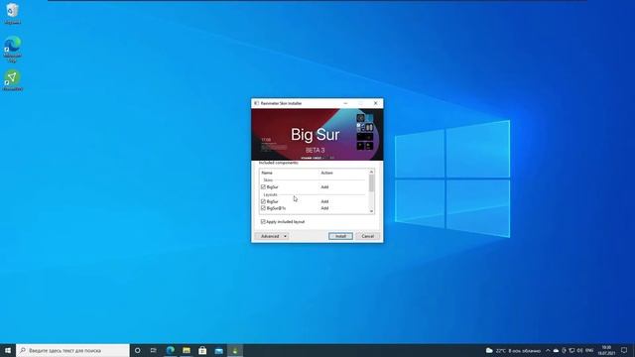Screen dimensions: 635x357
Task: Show hidden system tray icons
Action: (548, 350)
